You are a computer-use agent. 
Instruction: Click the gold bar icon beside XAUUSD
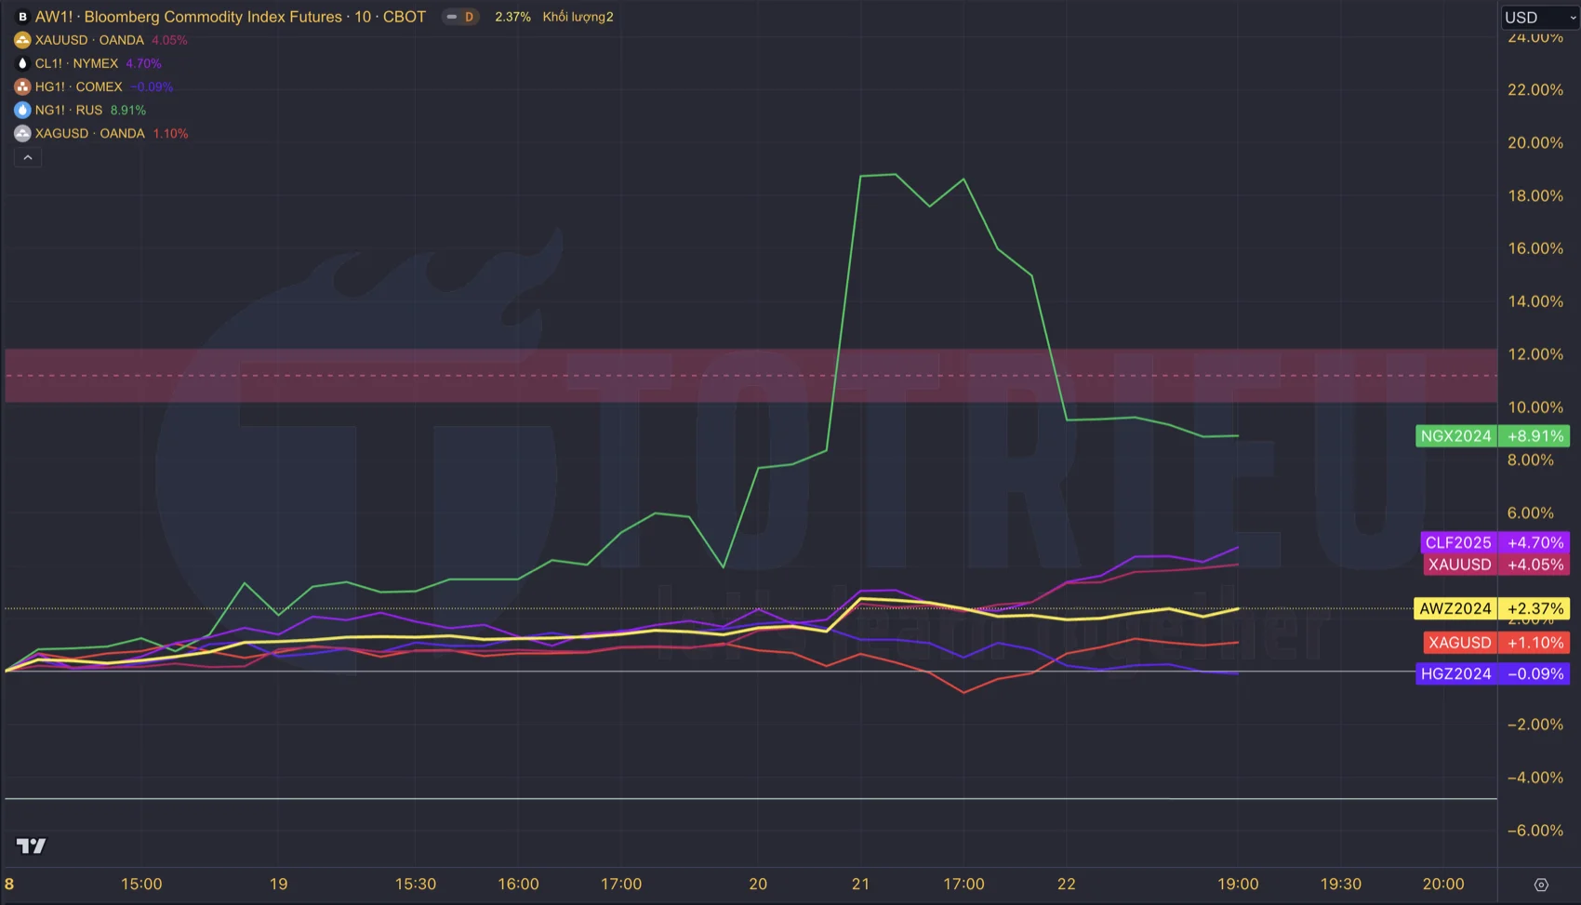click(22, 40)
